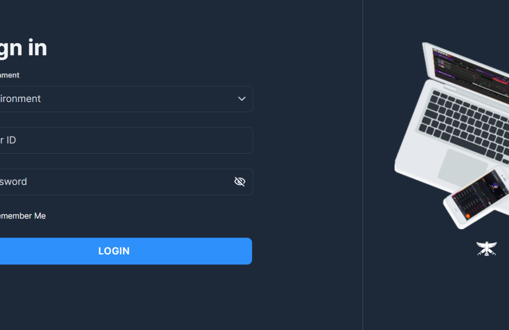This screenshot has width=509, height=330.
Task: Toggle password visibility with the crossed-eye icon
Action: tap(240, 181)
